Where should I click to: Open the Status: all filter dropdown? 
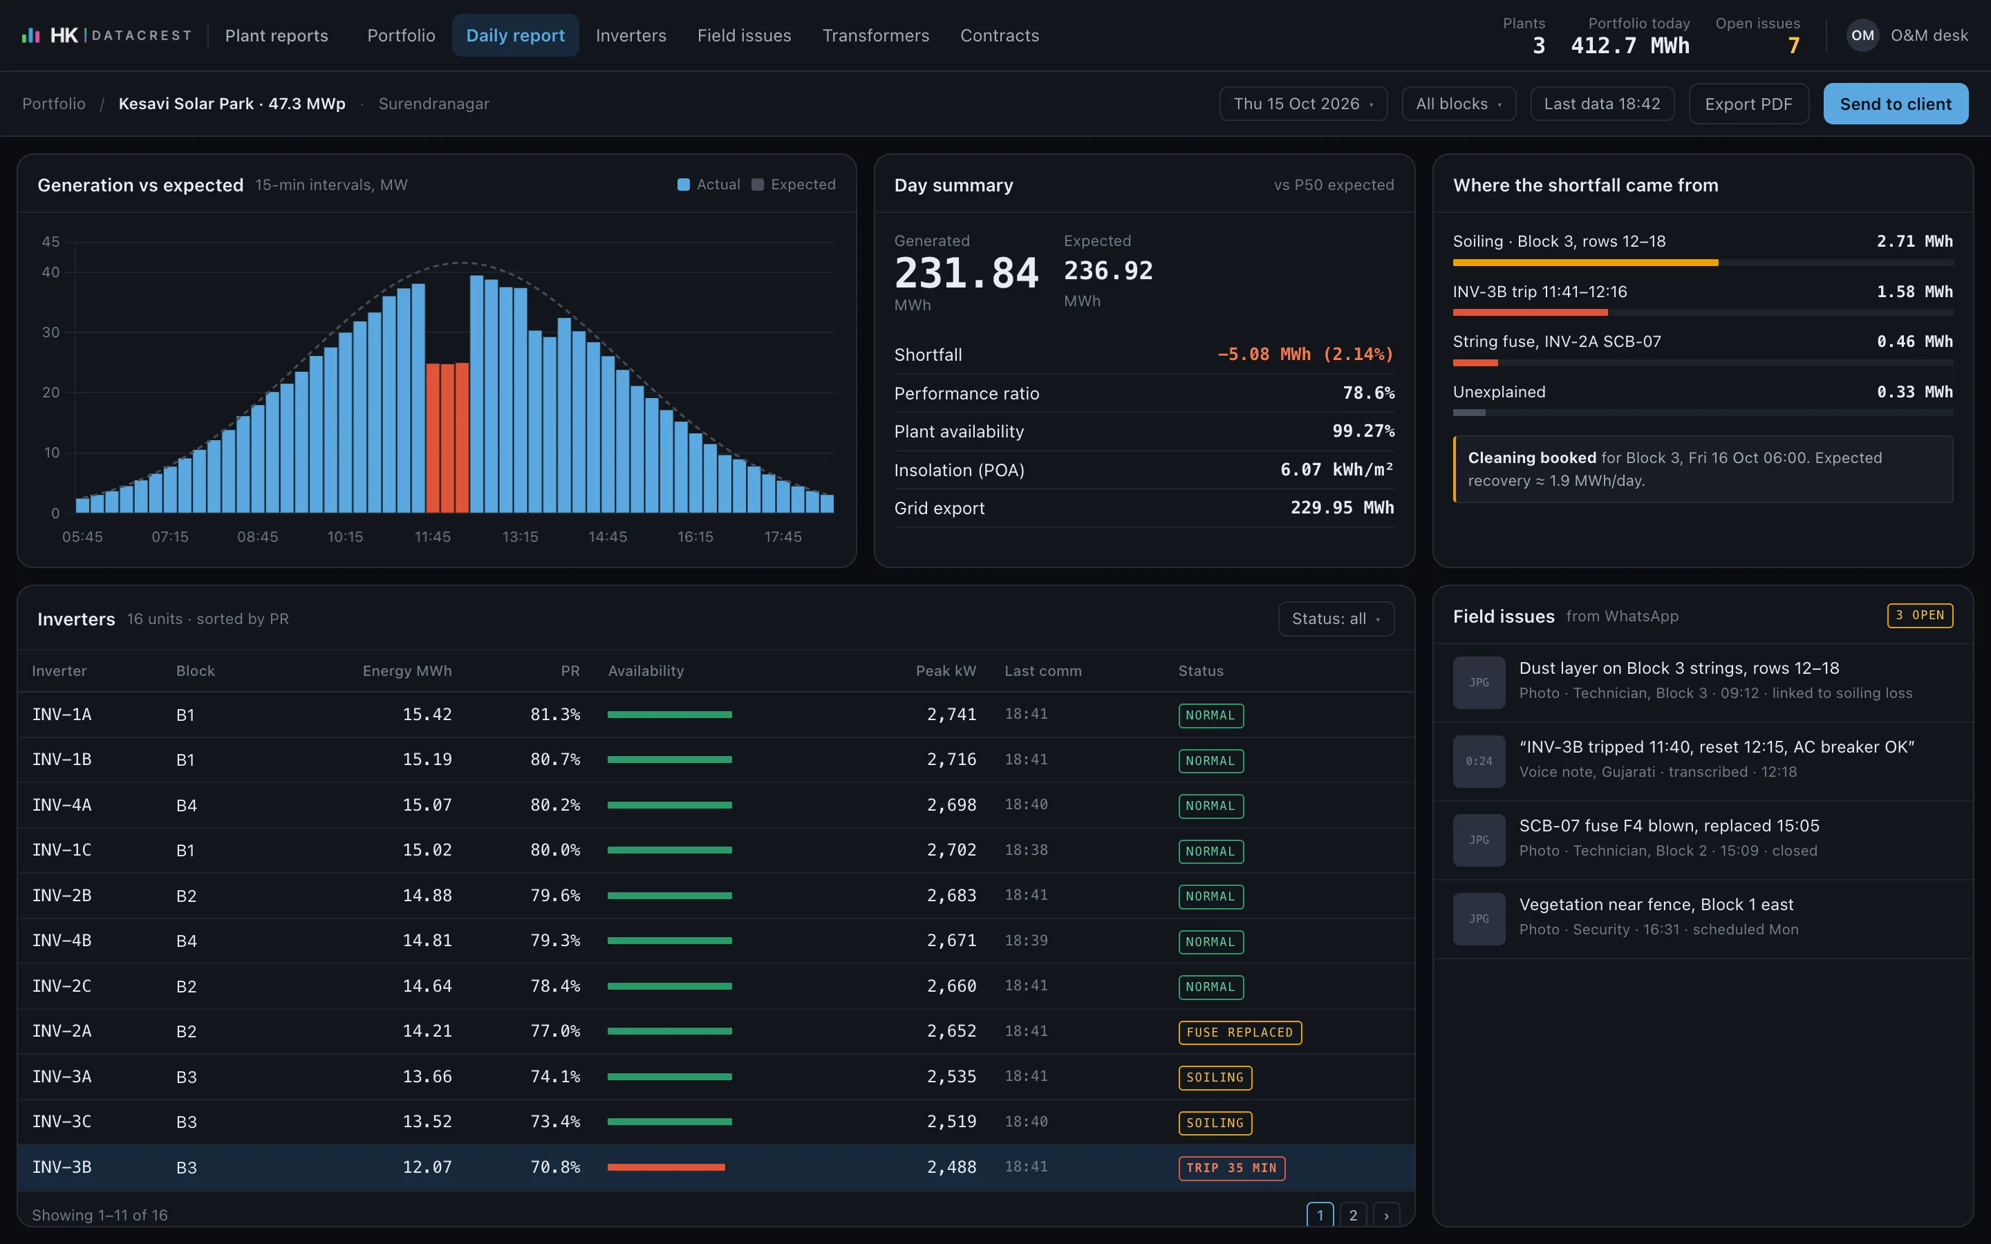tap(1336, 619)
